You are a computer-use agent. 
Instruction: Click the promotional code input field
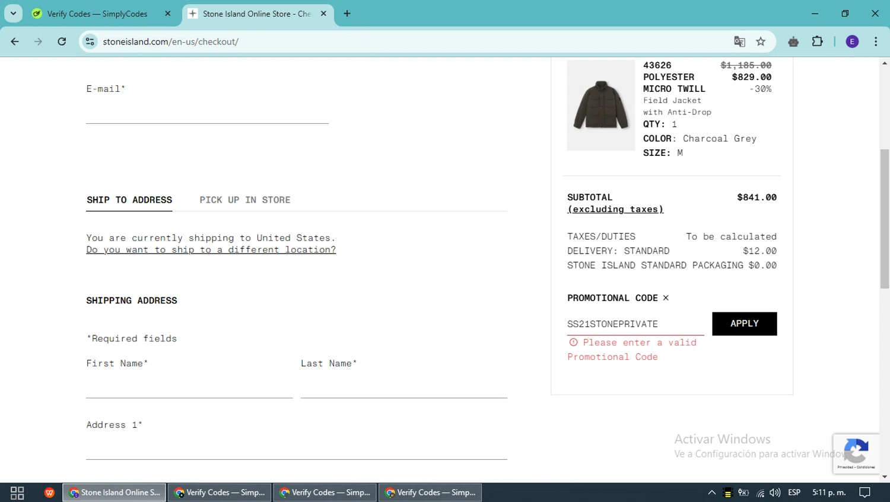tap(635, 324)
